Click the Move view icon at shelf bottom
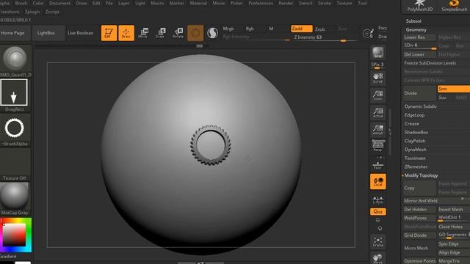The height and width of the screenshot is (264, 470). pos(378,258)
